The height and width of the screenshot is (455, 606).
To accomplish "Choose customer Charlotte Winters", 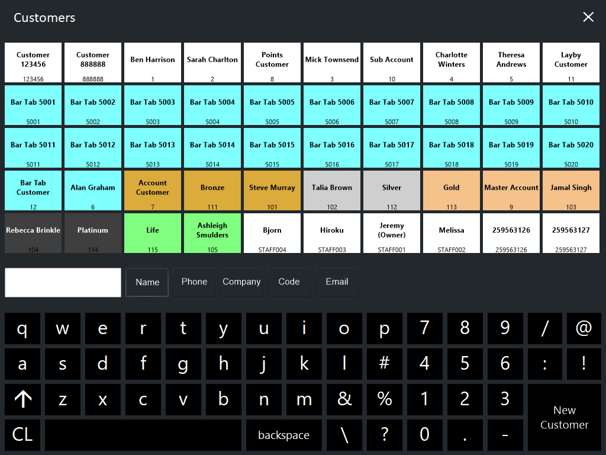I will coord(452,63).
